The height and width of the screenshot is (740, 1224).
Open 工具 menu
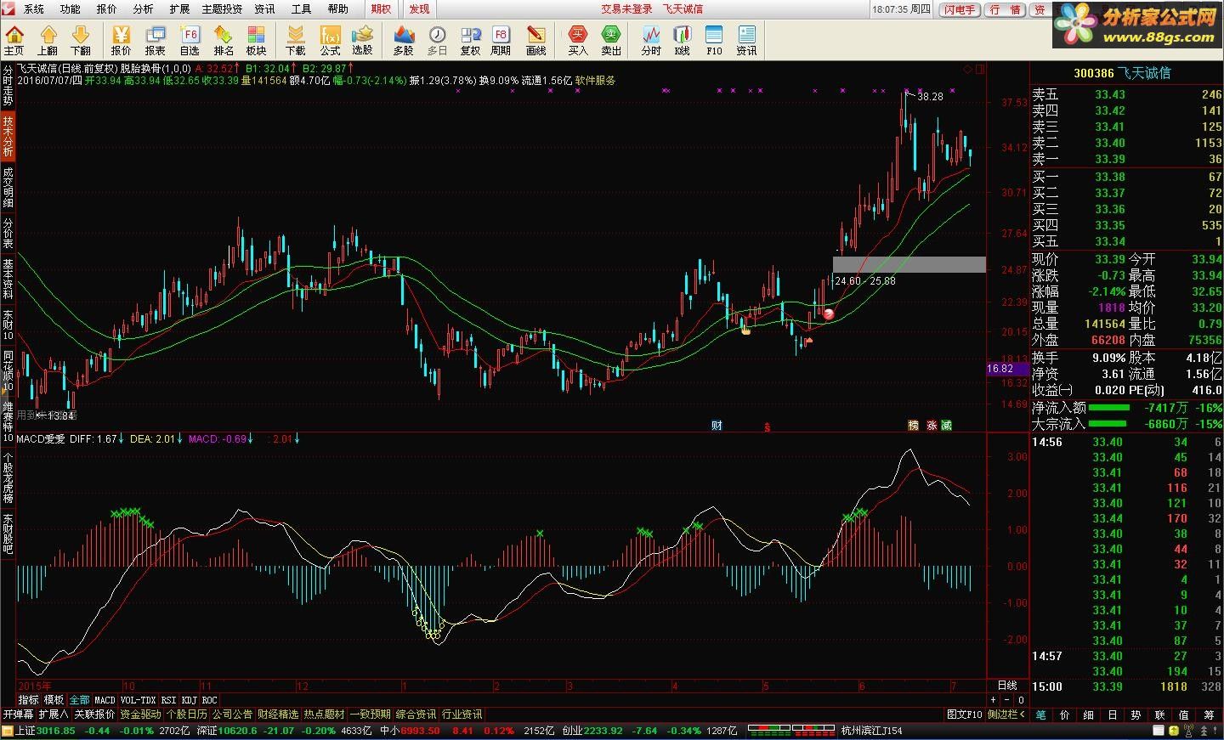pyautogui.click(x=302, y=8)
